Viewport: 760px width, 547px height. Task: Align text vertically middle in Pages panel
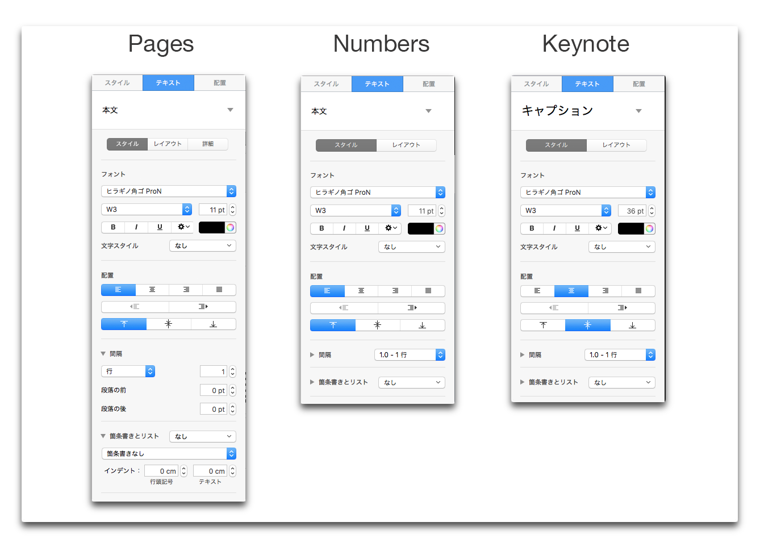click(x=169, y=324)
